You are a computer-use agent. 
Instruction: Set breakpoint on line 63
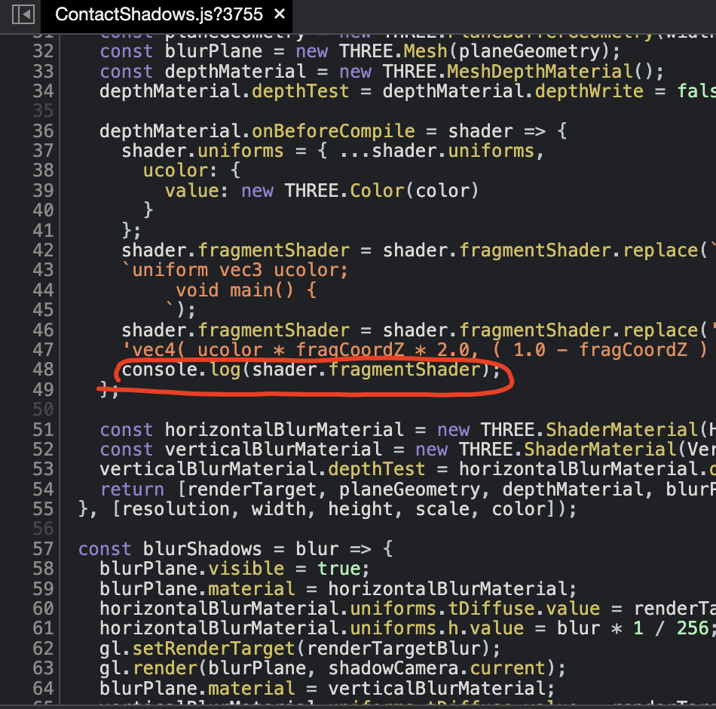(44, 668)
